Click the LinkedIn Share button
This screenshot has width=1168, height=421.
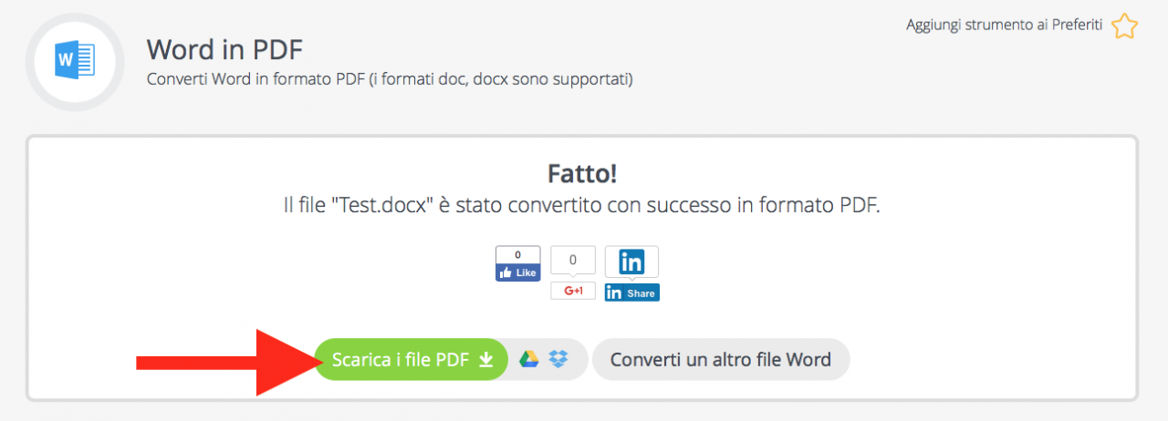[631, 293]
